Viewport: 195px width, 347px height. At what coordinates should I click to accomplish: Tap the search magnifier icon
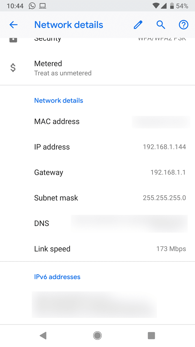[161, 25]
